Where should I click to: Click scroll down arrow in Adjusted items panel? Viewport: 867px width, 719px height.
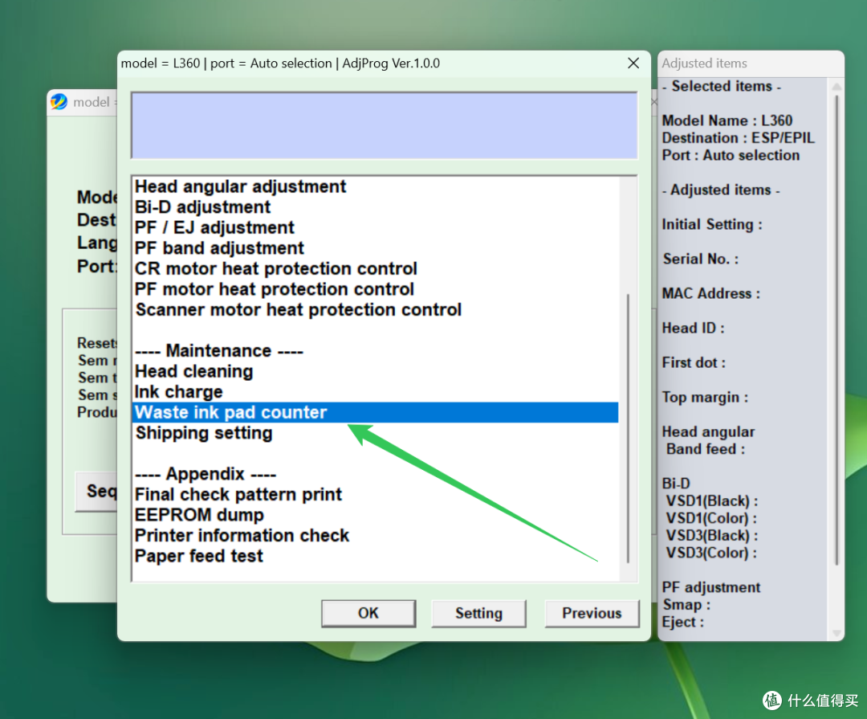[x=836, y=633]
